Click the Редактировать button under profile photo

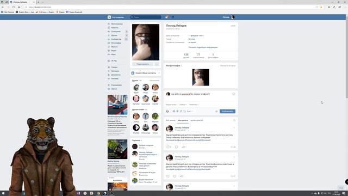[x=142, y=64]
